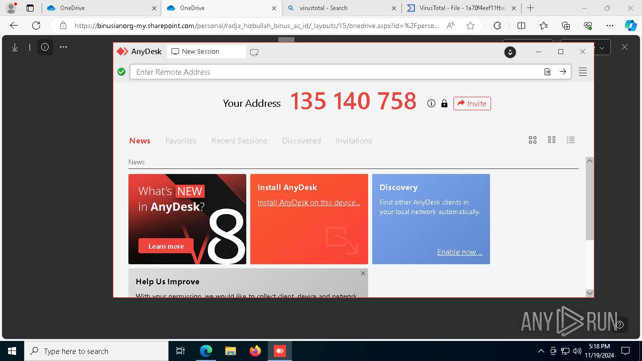
Task: Click the green connection status checkmark
Action: point(121,72)
